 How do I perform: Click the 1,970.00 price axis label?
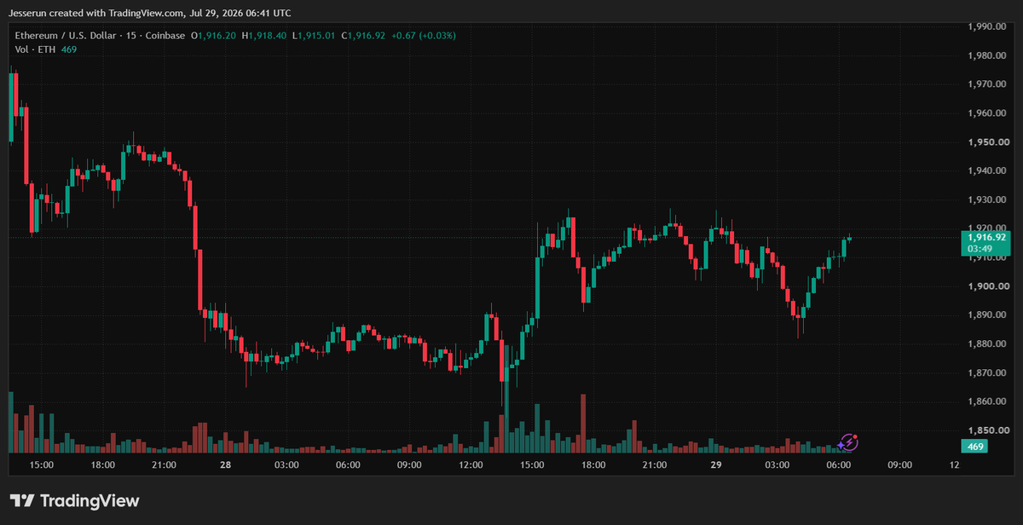click(x=989, y=84)
